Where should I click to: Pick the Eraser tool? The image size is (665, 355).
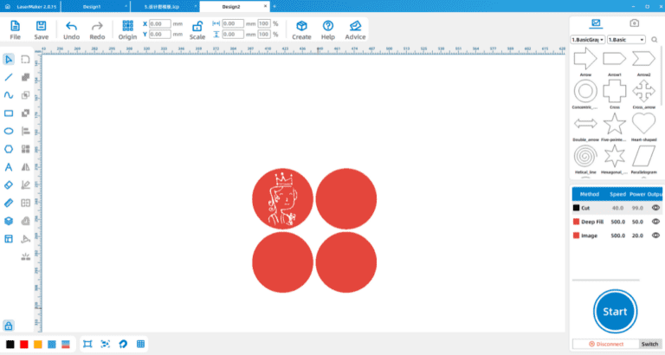[9, 185]
